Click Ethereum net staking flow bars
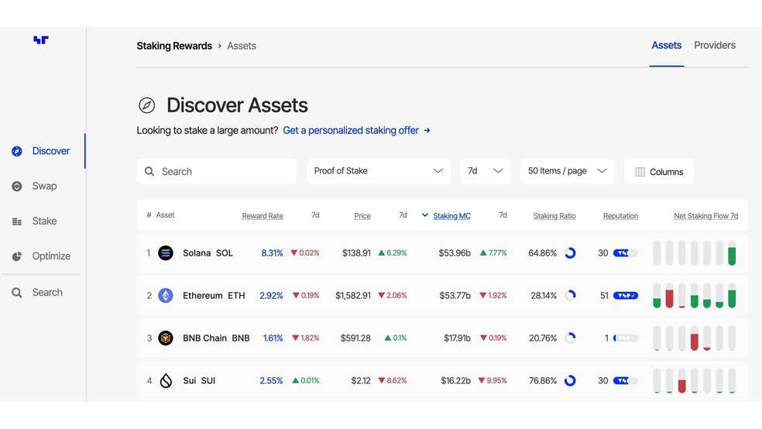 695,295
